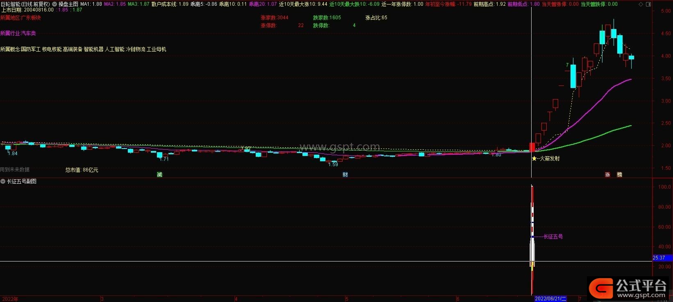
Task: Click 跌停数 value 4
Action: pyautogui.click(x=354, y=25)
